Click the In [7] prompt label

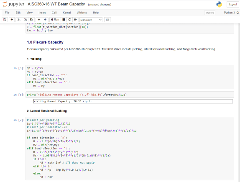coord(19,120)
